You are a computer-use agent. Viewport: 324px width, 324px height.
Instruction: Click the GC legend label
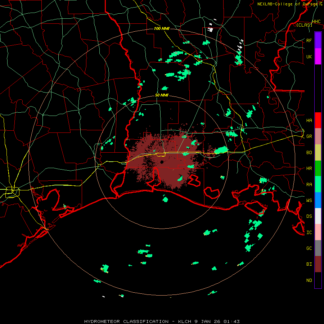pos(309,248)
